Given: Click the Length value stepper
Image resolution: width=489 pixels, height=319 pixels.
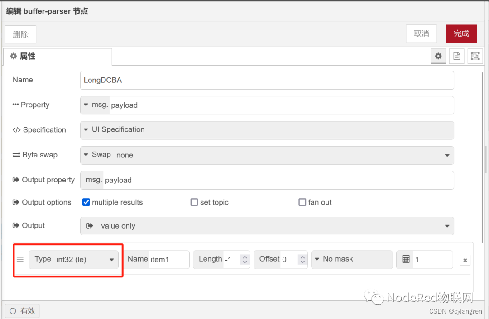Looking at the screenshot, I should (245, 259).
